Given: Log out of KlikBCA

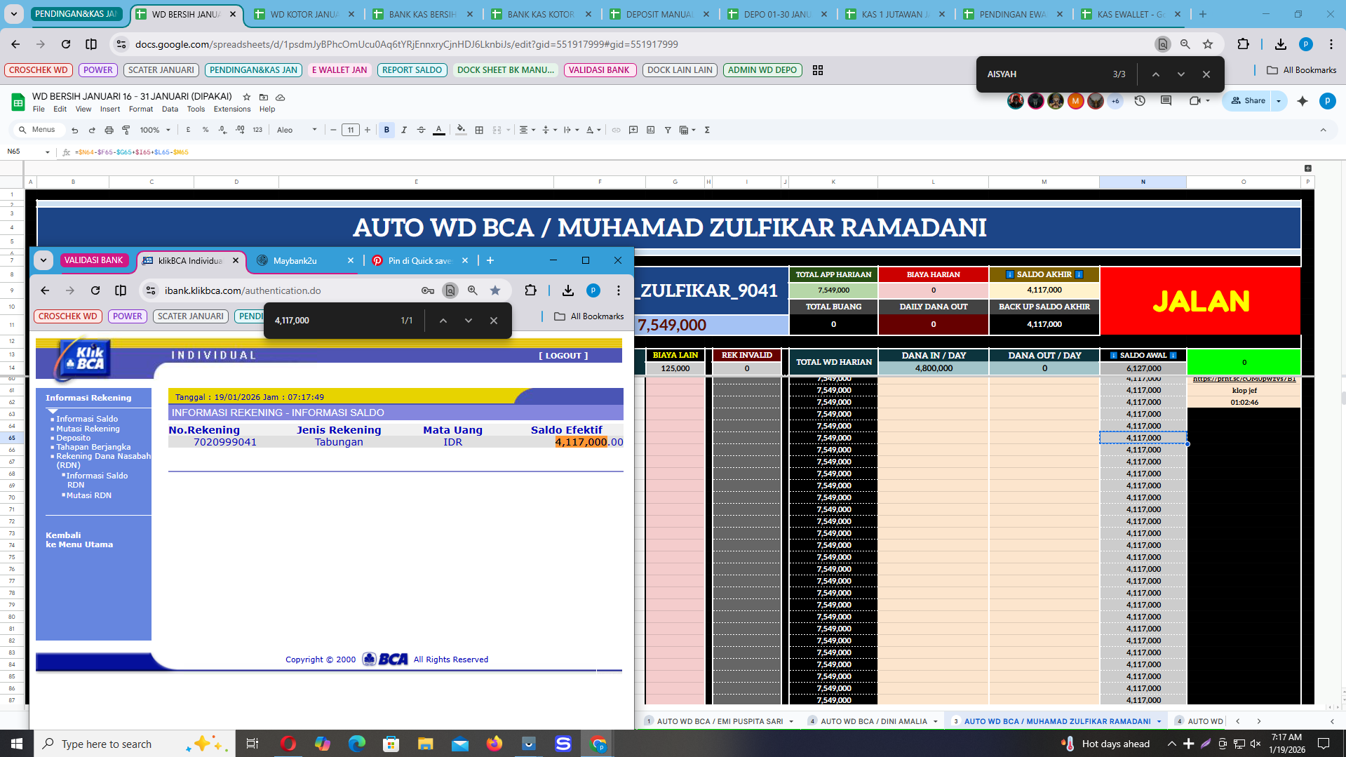Looking at the screenshot, I should (563, 356).
